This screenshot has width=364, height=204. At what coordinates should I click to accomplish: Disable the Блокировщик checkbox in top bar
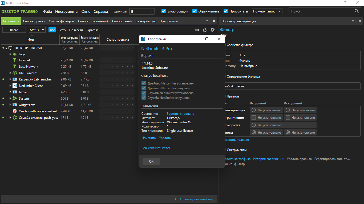[164, 11]
